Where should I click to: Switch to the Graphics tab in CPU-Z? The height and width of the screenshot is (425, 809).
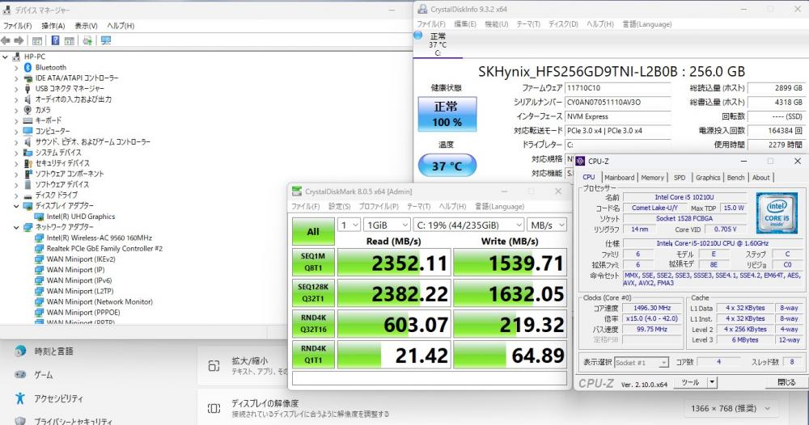point(707,177)
